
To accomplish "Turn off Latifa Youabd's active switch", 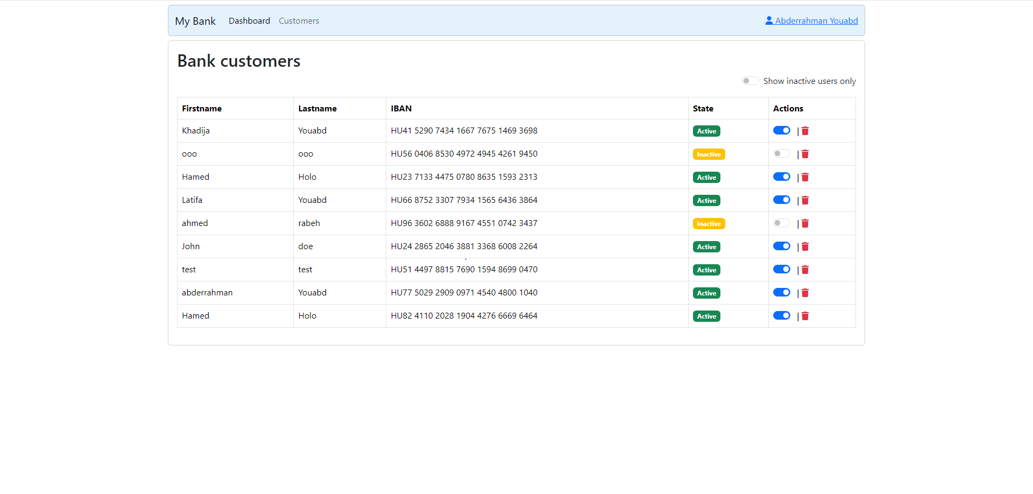I will (782, 200).
